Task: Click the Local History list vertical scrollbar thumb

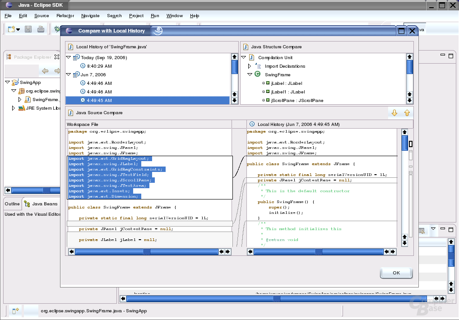Action: coord(234,67)
